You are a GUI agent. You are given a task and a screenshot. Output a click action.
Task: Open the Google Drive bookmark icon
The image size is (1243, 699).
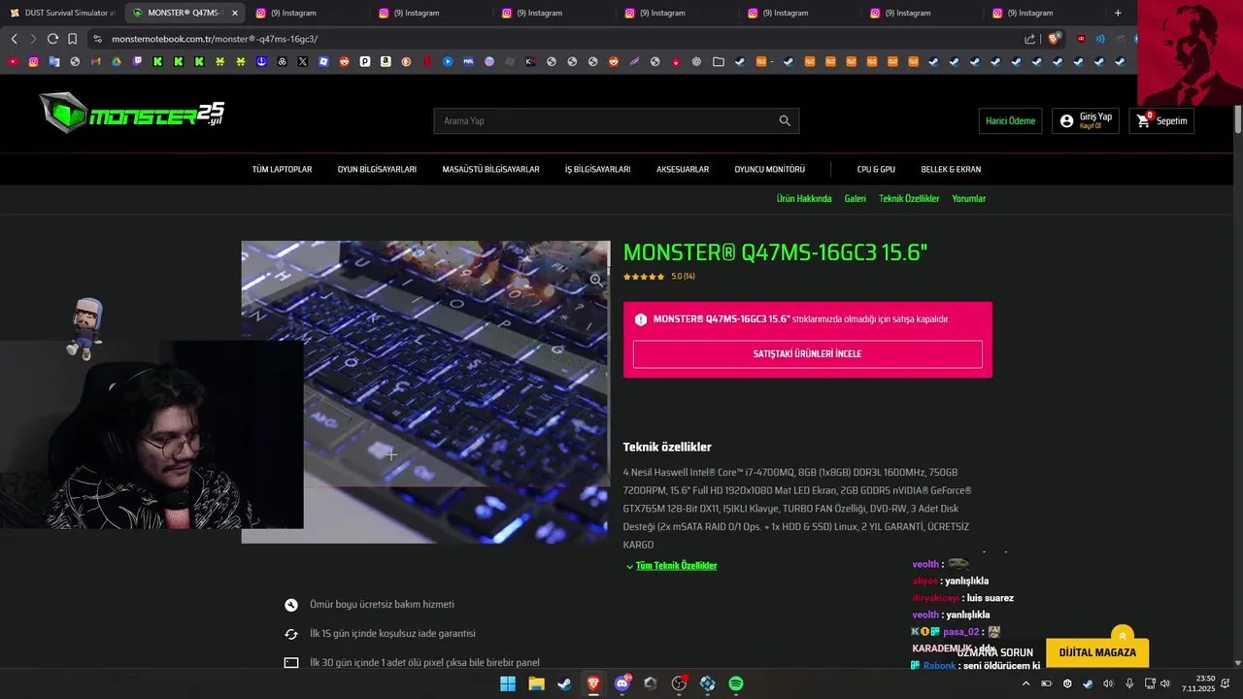(116, 61)
